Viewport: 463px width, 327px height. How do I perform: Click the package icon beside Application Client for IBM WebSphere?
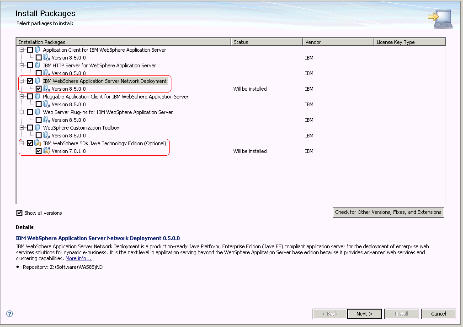(37, 50)
